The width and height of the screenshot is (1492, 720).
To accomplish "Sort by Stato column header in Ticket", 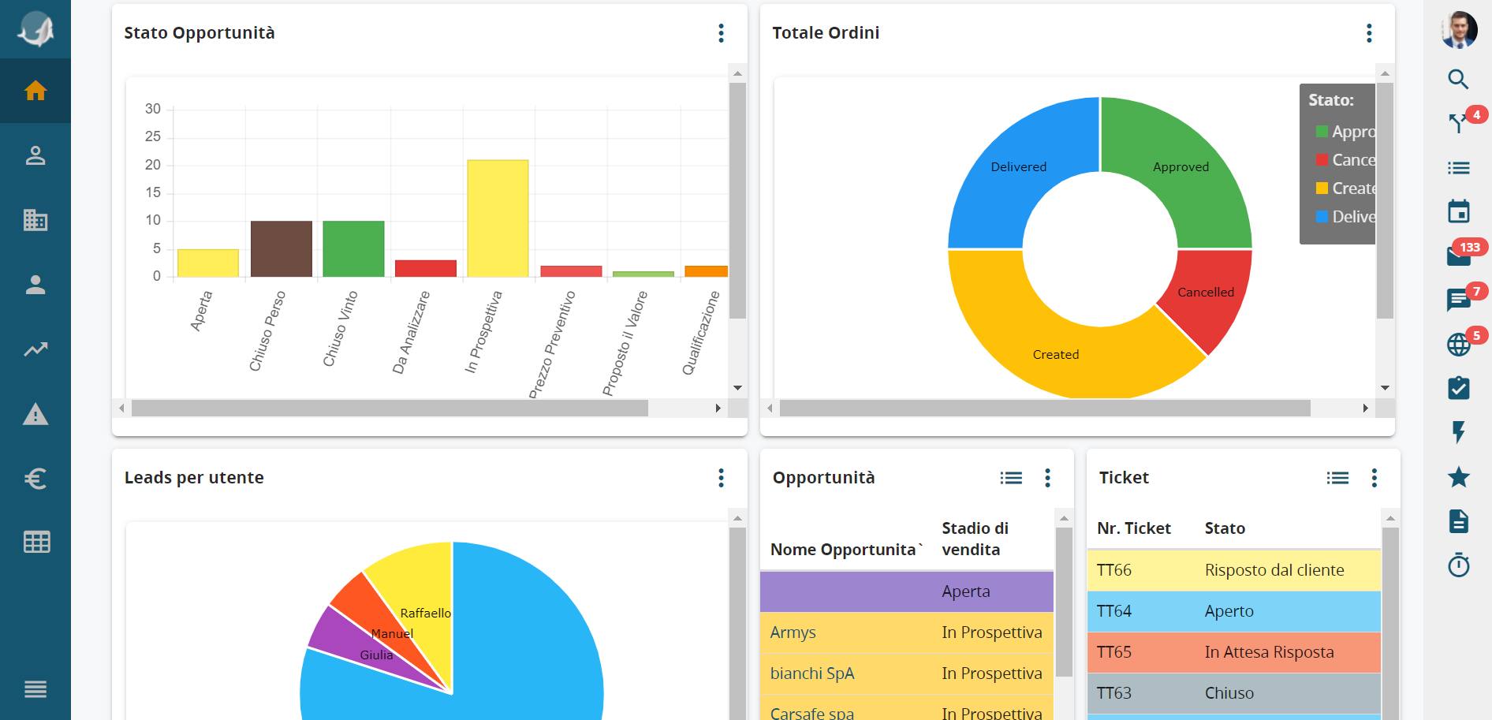I will point(1225,528).
